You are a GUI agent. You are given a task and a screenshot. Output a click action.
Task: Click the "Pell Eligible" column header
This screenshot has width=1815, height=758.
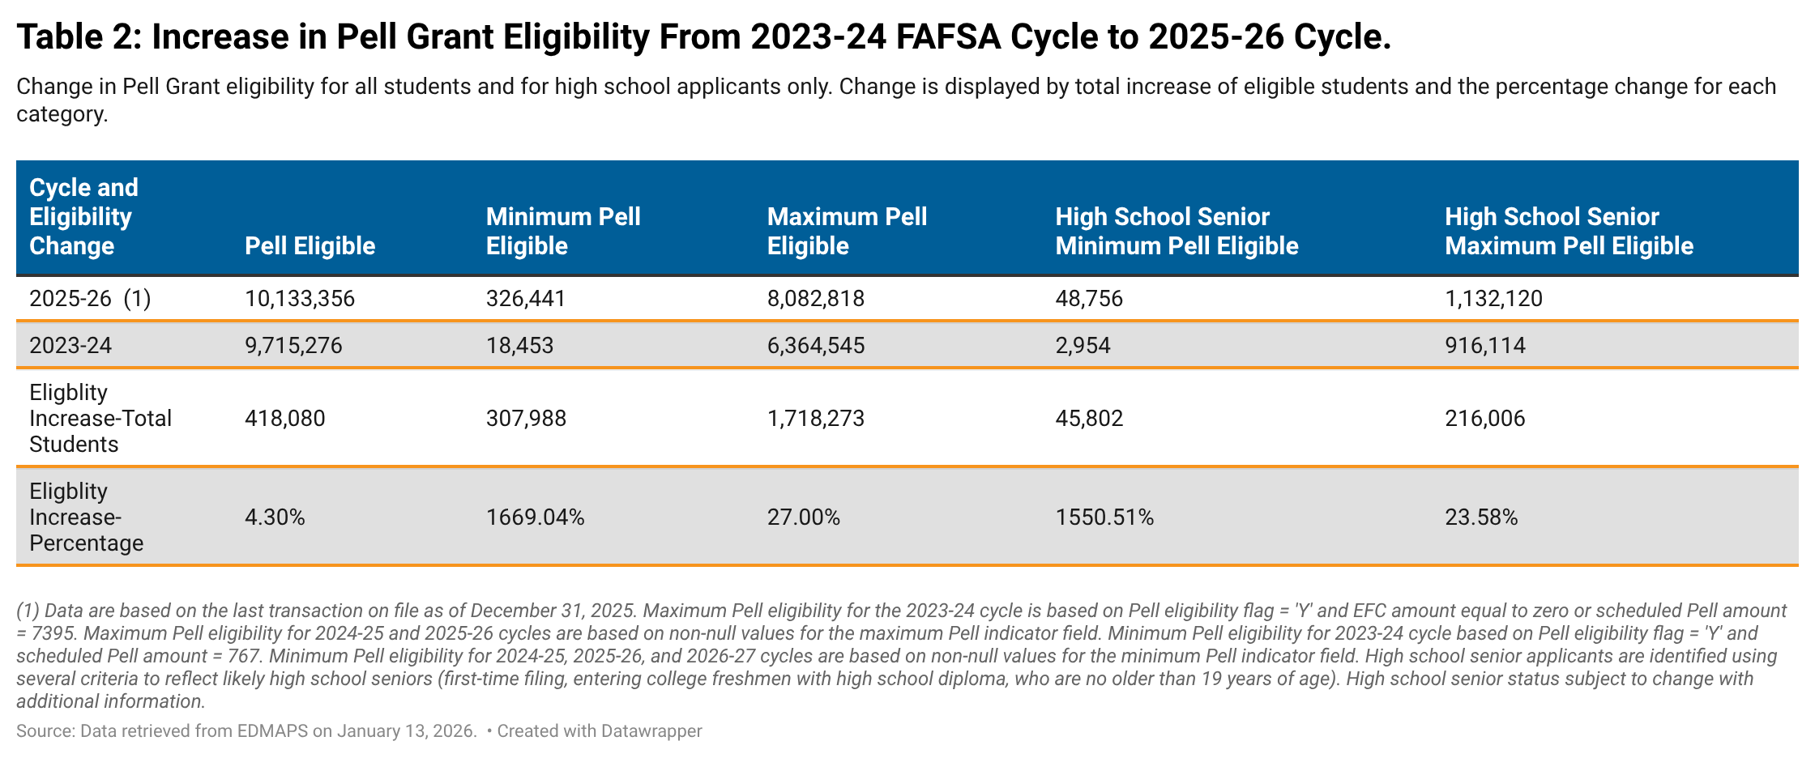click(x=310, y=246)
